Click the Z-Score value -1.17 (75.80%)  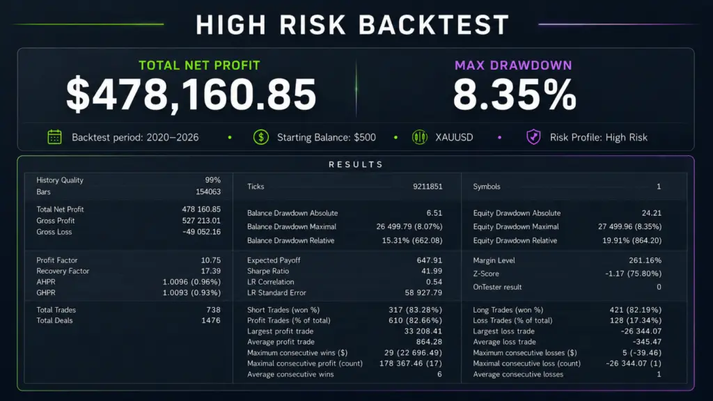[x=634, y=274]
